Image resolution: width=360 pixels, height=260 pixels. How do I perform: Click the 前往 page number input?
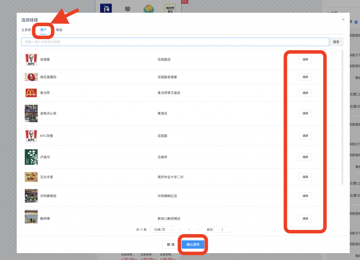[x=222, y=229]
